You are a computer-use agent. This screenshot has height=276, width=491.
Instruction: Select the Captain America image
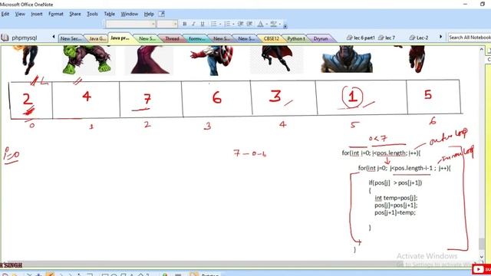click(x=213, y=61)
